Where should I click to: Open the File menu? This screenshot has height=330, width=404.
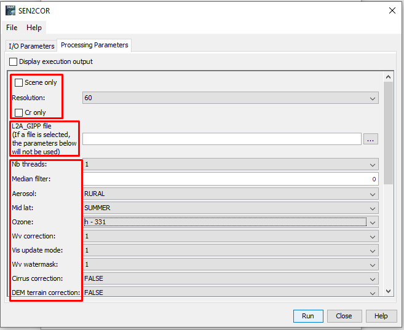point(12,28)
